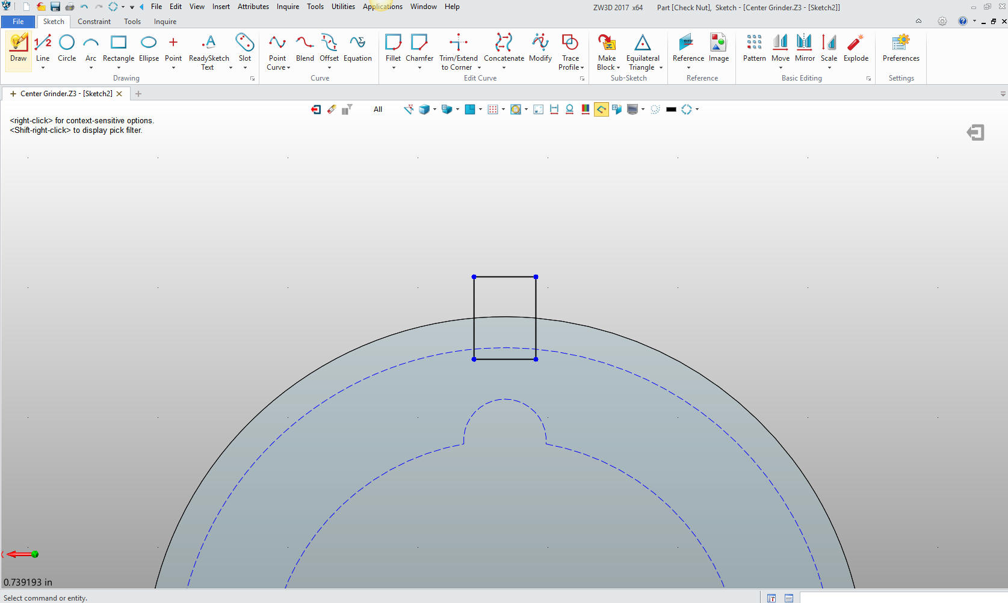Toggle the sketch grid dots display

[x=493, y=109]
